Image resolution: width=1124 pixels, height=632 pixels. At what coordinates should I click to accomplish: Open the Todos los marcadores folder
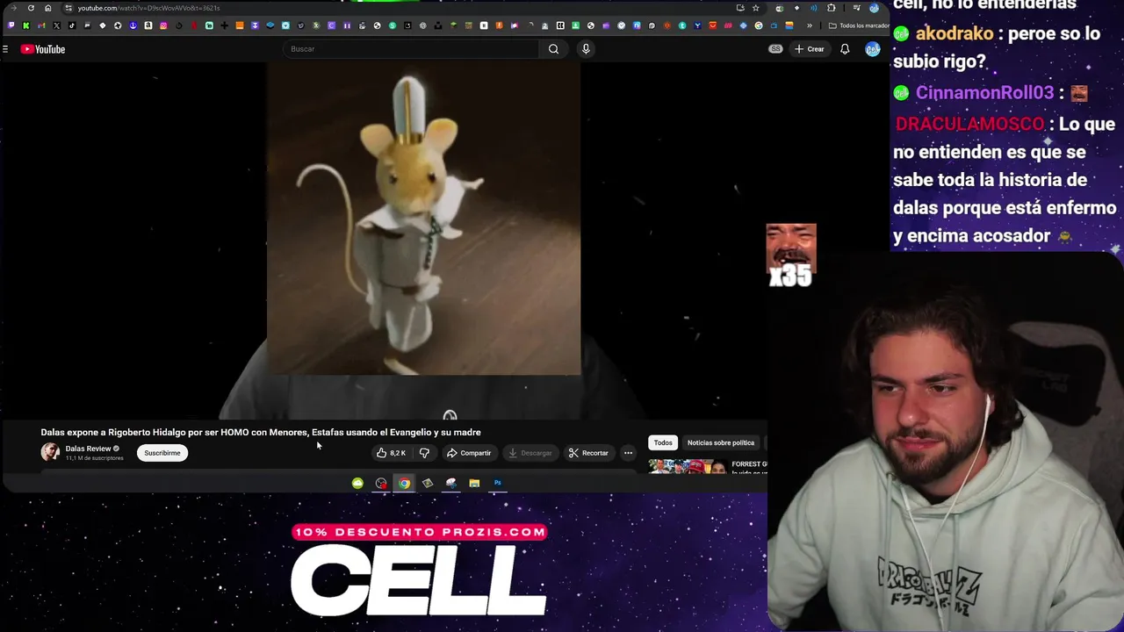[859, 25]
